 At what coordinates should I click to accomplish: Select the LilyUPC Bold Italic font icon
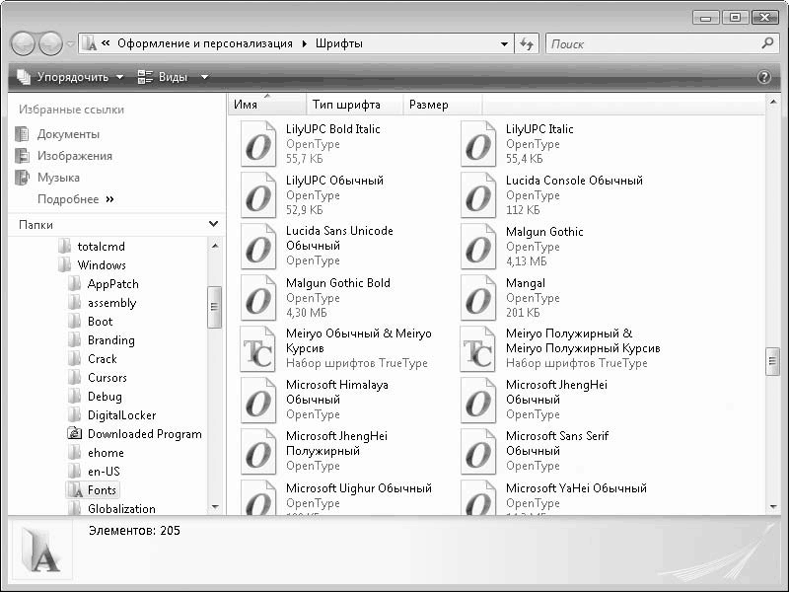click(x=258, y=144)
